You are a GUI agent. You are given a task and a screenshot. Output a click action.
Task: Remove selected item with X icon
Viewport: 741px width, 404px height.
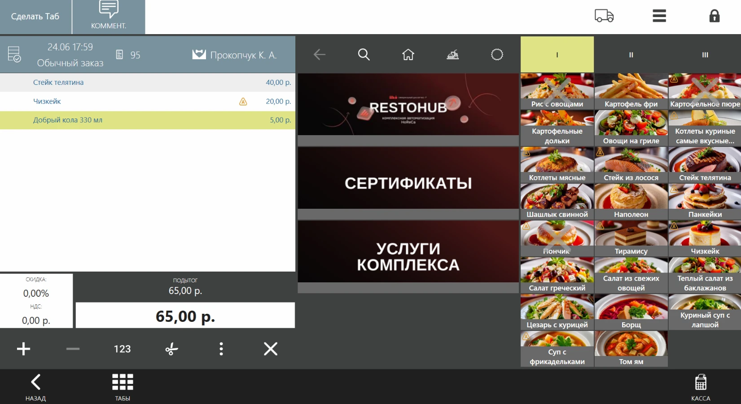271,349
